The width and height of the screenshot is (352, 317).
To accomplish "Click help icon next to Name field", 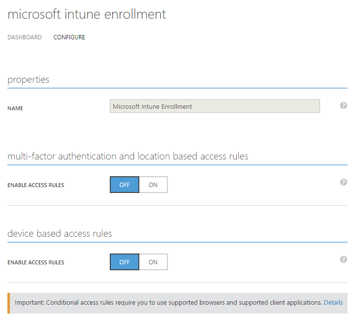I will pyautogui.click(x=344, y=105).
